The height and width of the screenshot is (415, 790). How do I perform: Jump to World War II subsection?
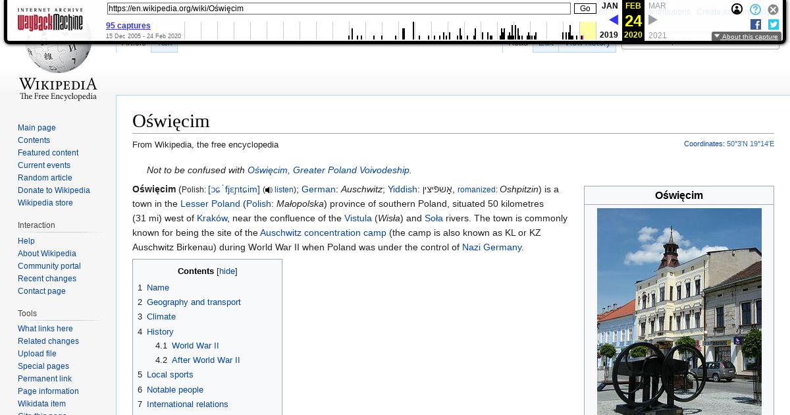tap(196, 346)
